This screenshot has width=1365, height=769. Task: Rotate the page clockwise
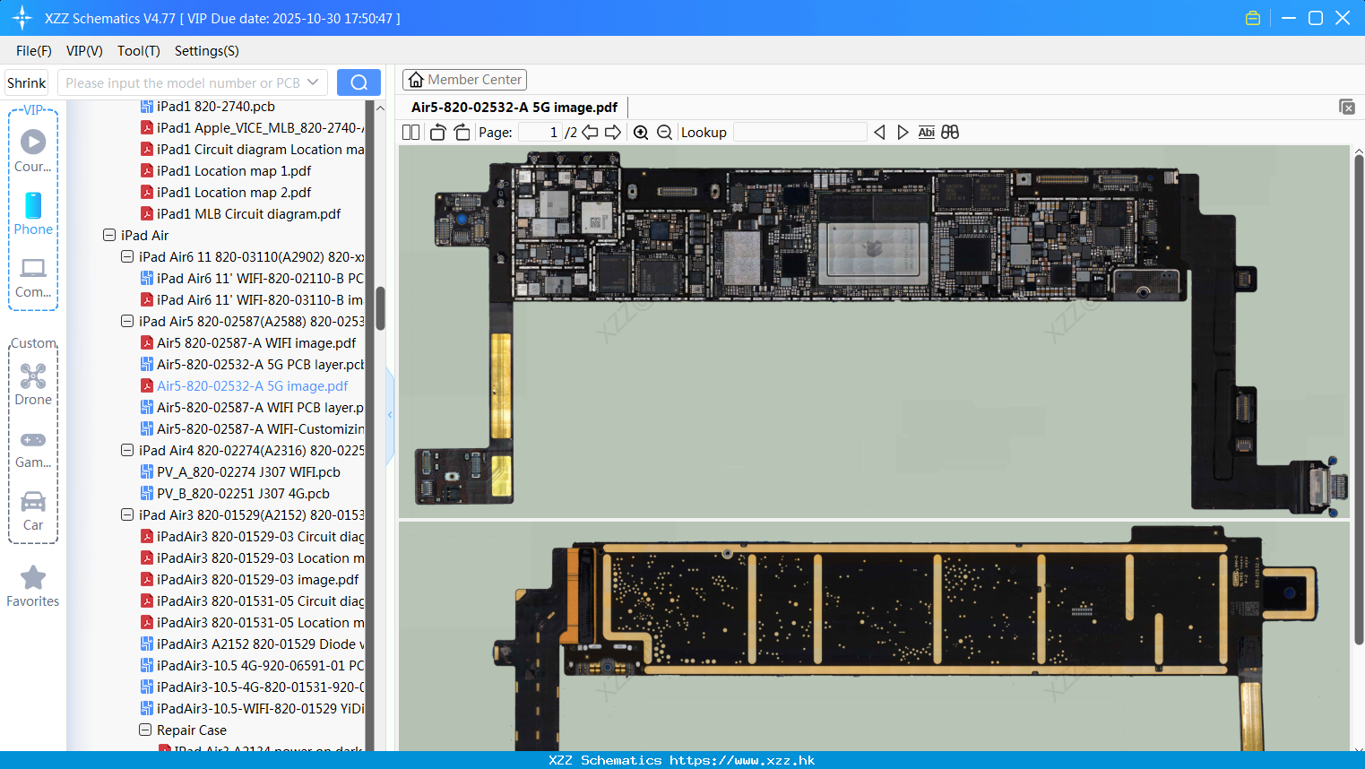coord(462,132)
